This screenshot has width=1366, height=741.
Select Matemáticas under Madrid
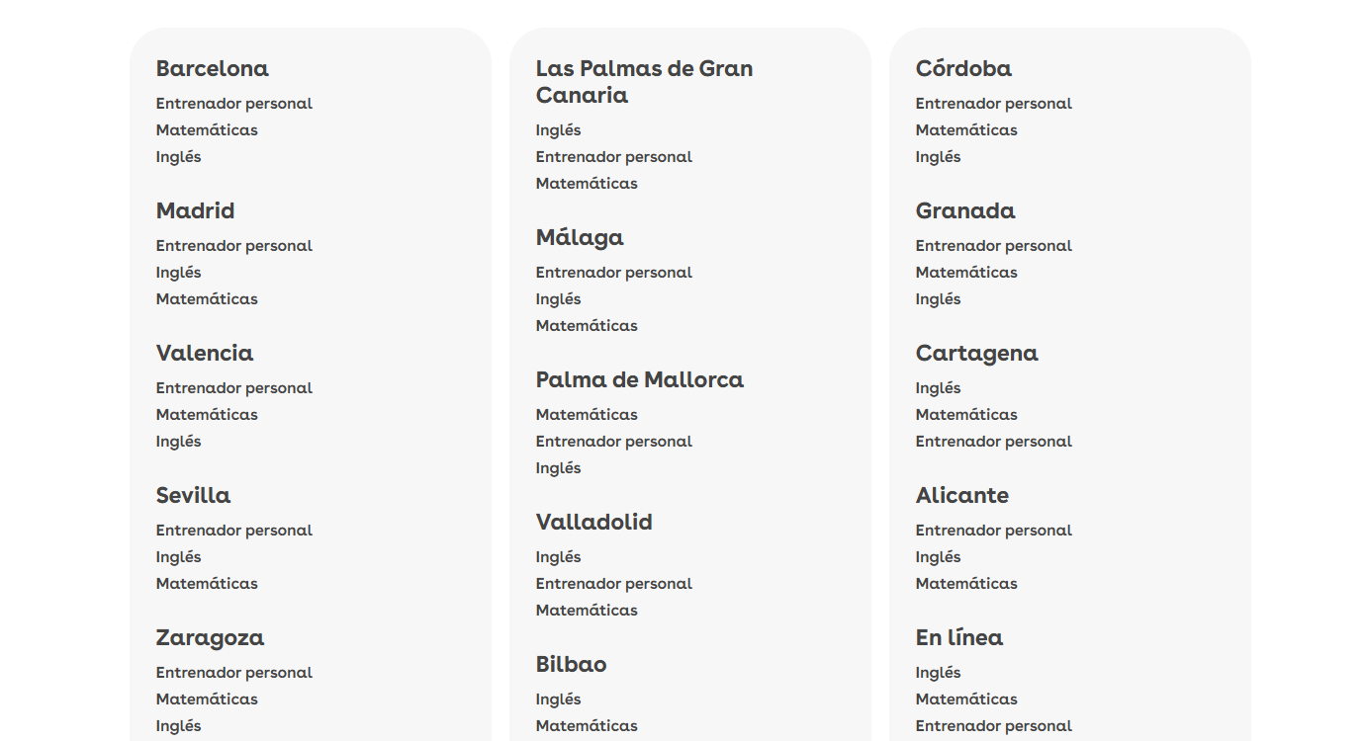tap(206, 298)
